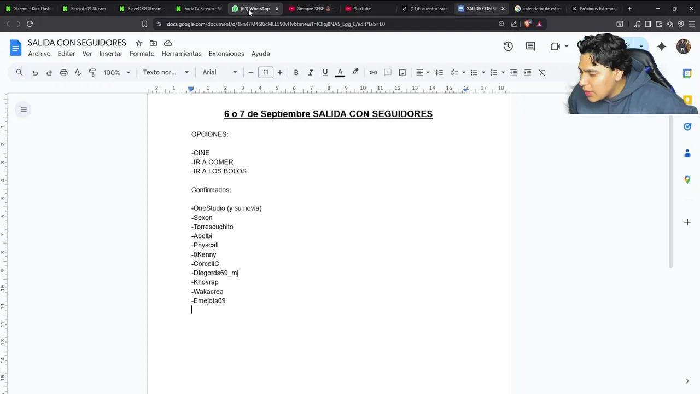700x394 pixels.
Task: Toggle italic formatting
Action: tap(310, 72)
